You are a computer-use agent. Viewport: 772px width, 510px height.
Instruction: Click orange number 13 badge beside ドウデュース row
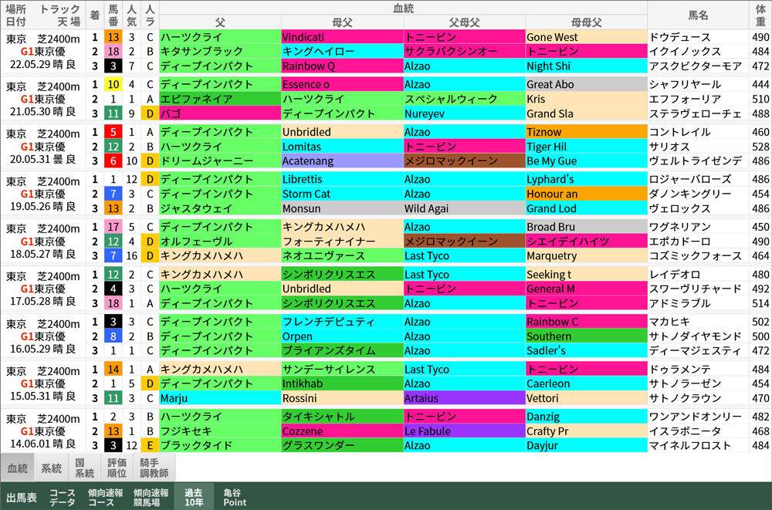113,37
